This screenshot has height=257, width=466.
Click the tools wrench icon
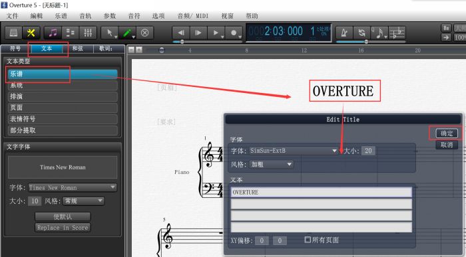[31, 33]
